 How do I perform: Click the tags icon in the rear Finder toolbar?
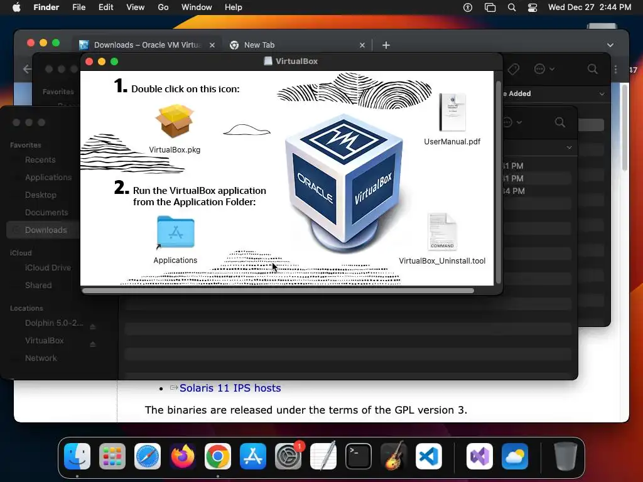(513, 69)
